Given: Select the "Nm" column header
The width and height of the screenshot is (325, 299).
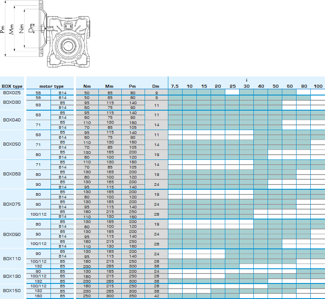Looking at the screenshot, I should pos(87,86).
